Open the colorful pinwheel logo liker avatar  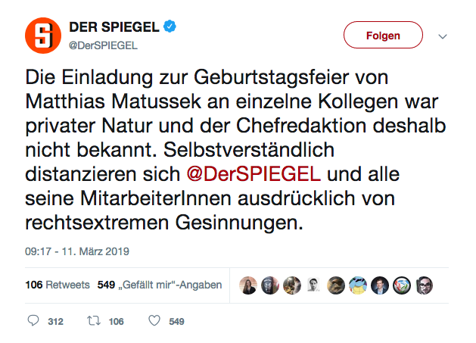coord(403,285)
